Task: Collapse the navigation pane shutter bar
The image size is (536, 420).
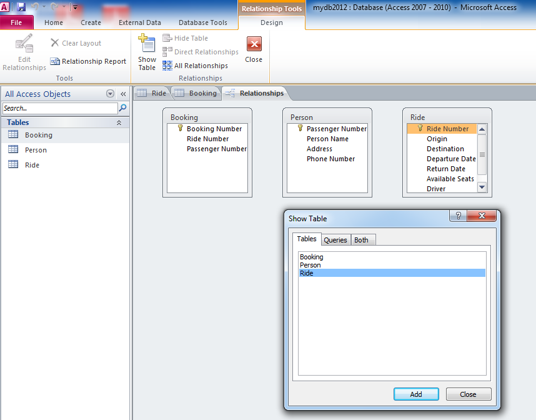Action: coord(122,92)
